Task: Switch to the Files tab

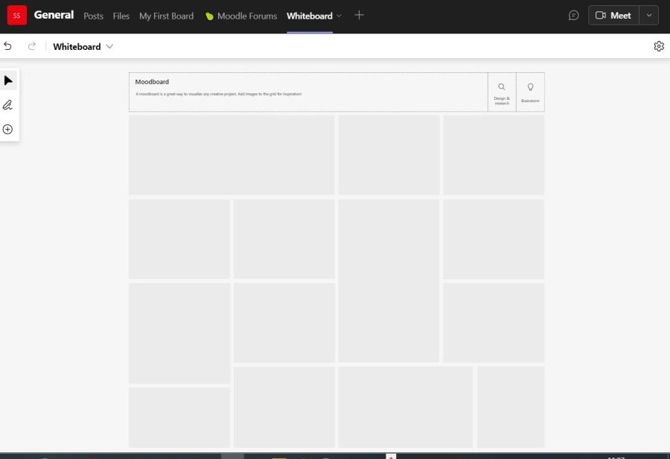Action: click(121, 16)
